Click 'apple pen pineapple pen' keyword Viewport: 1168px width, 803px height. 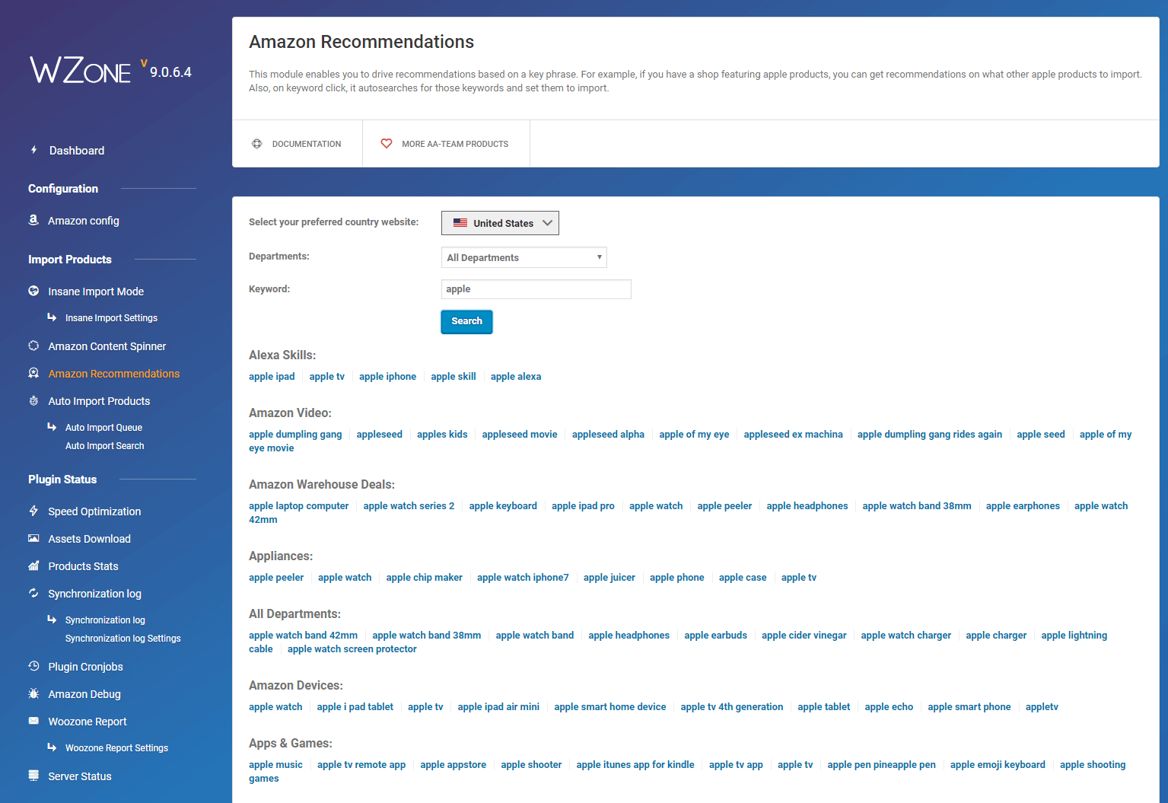(x=882, y=765)
